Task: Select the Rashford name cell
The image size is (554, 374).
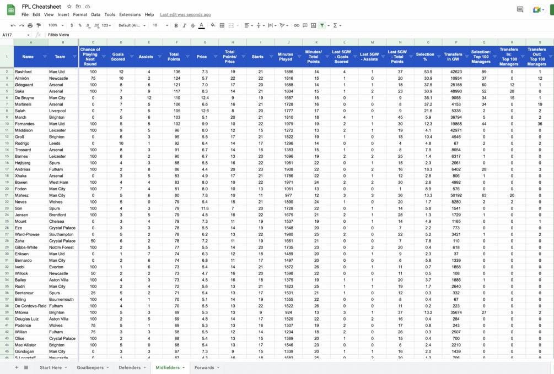Action: 31,71
